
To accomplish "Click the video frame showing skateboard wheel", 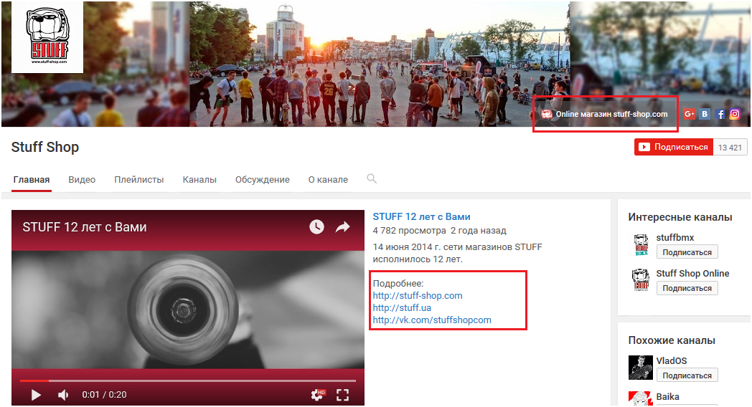I will point(188,310).
